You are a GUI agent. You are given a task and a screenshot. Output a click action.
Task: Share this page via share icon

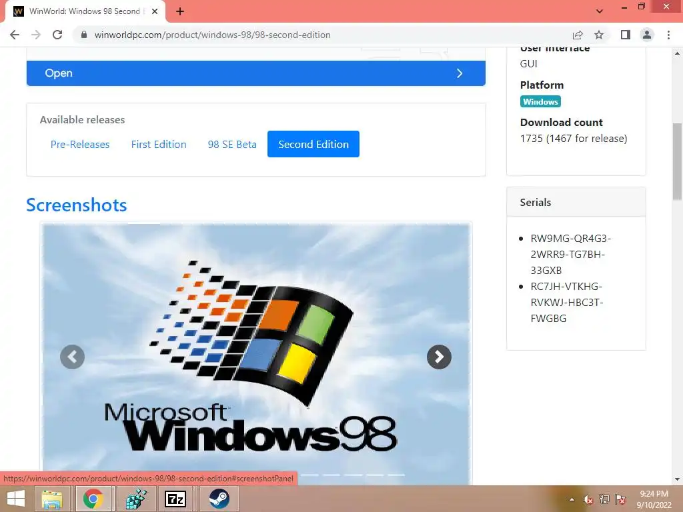578,35
